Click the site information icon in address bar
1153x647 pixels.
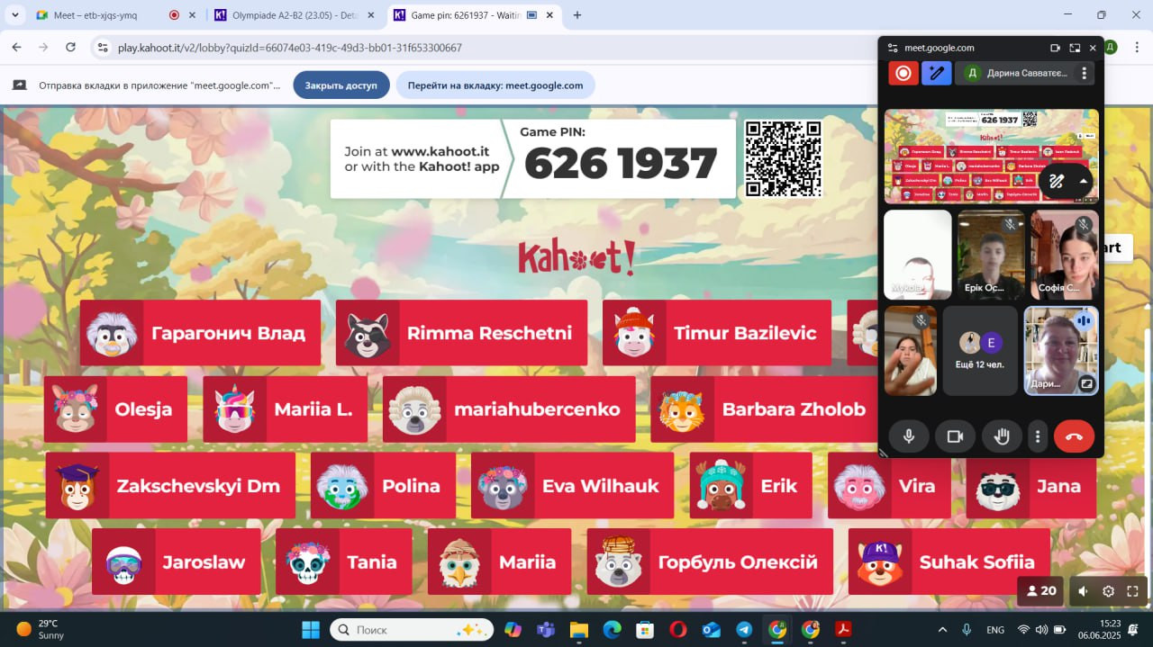pos(103,48)
